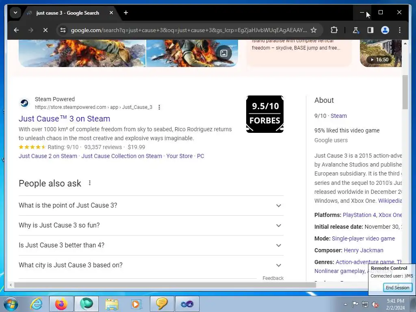Open the 'Your Store' sitelink
The height and width of the screenshot is (312, 416).
[179, 156]
